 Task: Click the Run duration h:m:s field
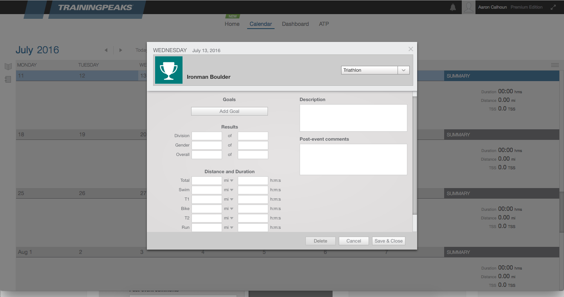(253, 228)
